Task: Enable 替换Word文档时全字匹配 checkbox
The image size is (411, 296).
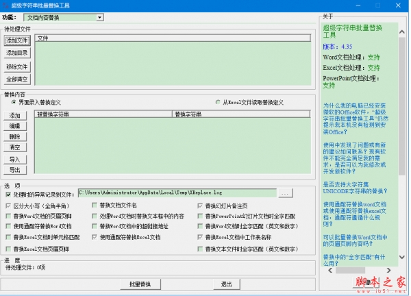Action: (200, 226)
